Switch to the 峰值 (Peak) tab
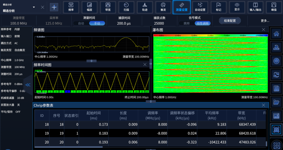The height and width of the screenshot is (150, 283). tap(274, 7)
